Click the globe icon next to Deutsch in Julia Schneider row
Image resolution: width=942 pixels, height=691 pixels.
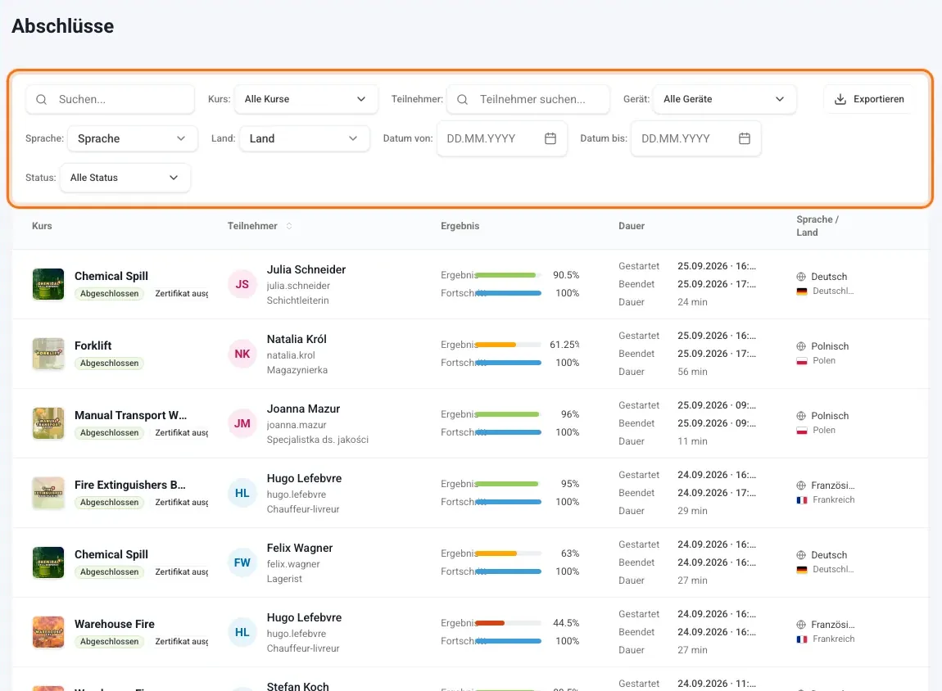pos(801,277)
